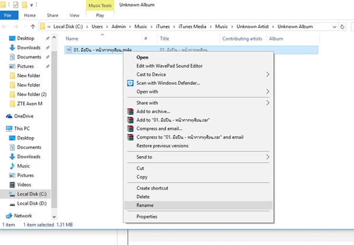The height and width of the screenshot is (245, 354).
Task: Click the Back arrow navigation button
Action: click(4, 27)
